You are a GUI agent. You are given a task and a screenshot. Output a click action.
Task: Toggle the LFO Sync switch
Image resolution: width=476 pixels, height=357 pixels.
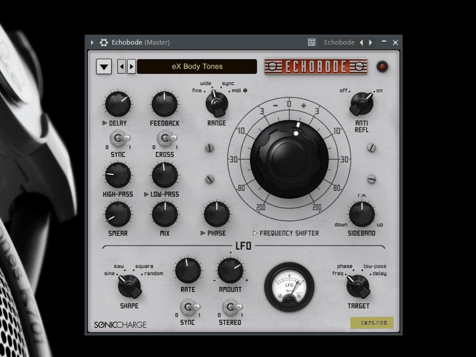(x=190, y=307)
